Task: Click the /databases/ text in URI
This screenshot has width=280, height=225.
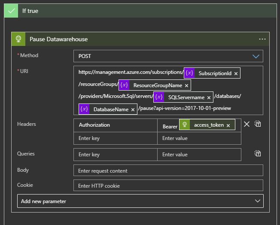Action: (x=228, y=96)
